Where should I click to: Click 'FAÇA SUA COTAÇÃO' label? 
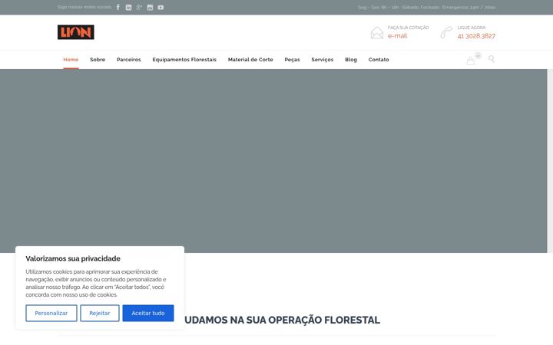tap(409, 28)
